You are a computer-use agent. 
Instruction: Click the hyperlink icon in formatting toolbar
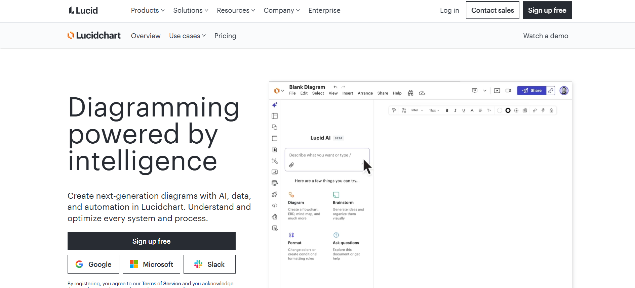point(534,110)
